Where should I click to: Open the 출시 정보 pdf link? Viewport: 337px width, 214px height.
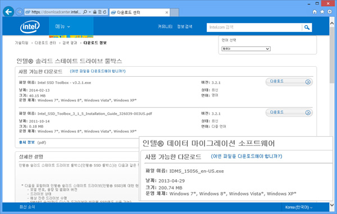tap(27, 142)
